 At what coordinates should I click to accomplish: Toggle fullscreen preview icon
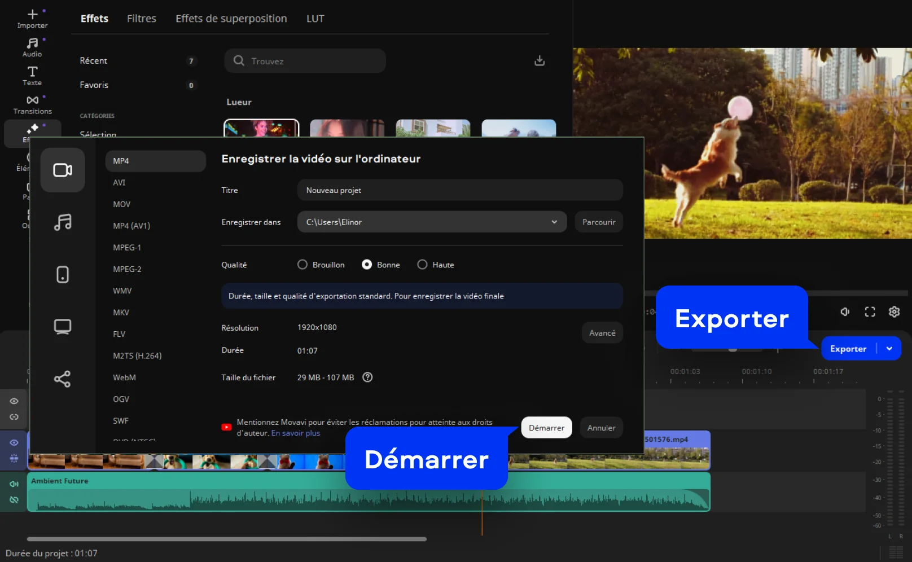click(870, 311)
